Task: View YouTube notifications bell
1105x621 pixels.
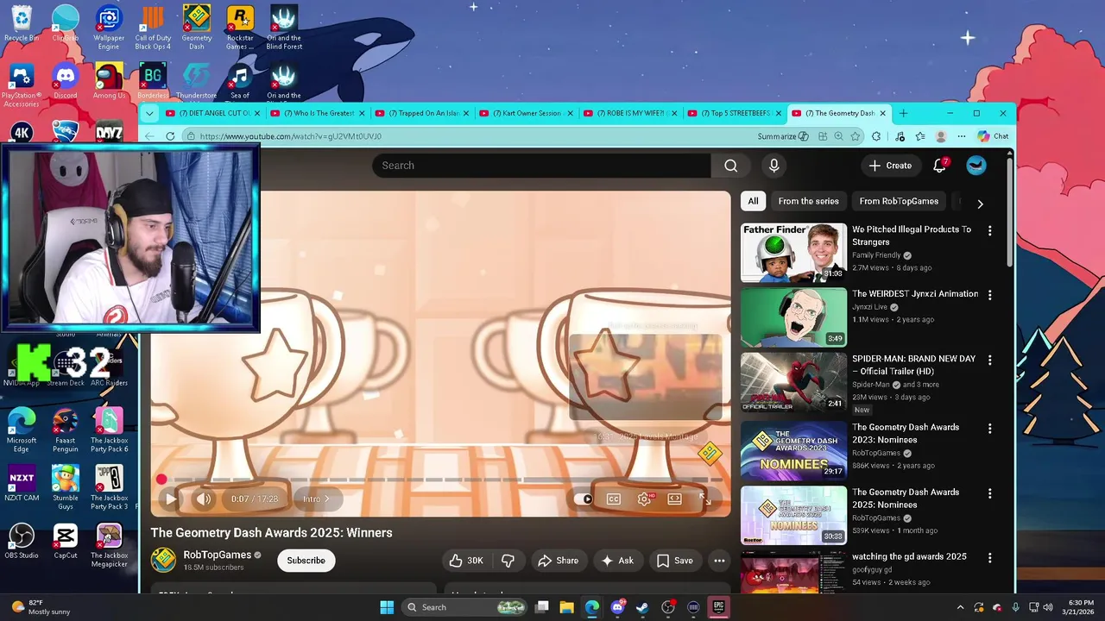Action: [x=940, y=166]
